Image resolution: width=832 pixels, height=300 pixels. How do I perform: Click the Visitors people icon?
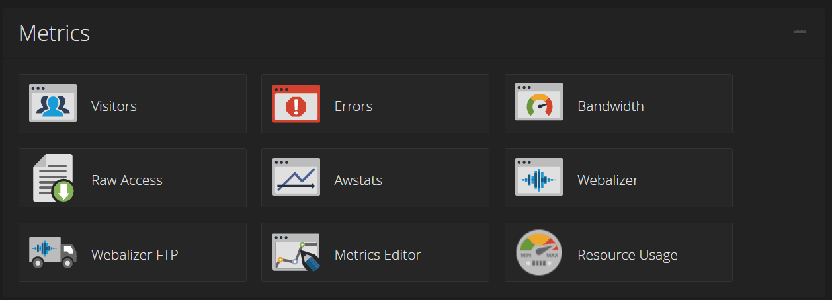tap(53, 103)
